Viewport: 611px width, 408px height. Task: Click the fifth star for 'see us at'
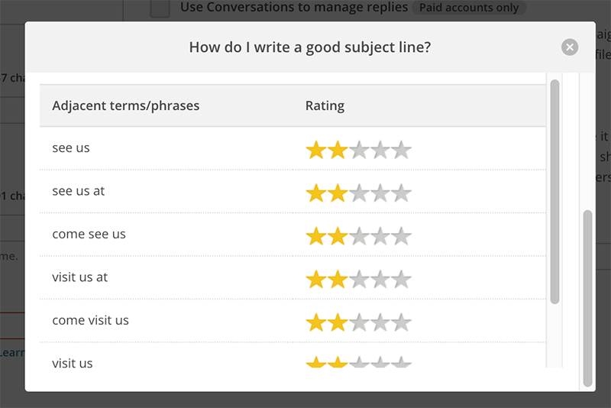402,193
